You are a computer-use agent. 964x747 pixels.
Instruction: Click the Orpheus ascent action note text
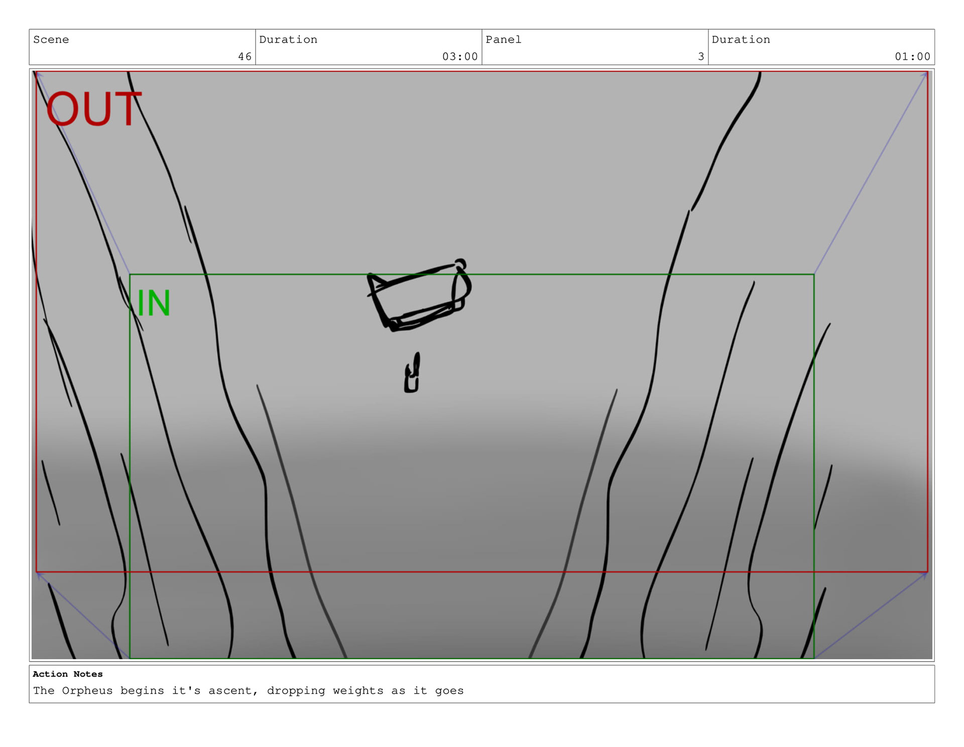248,691
